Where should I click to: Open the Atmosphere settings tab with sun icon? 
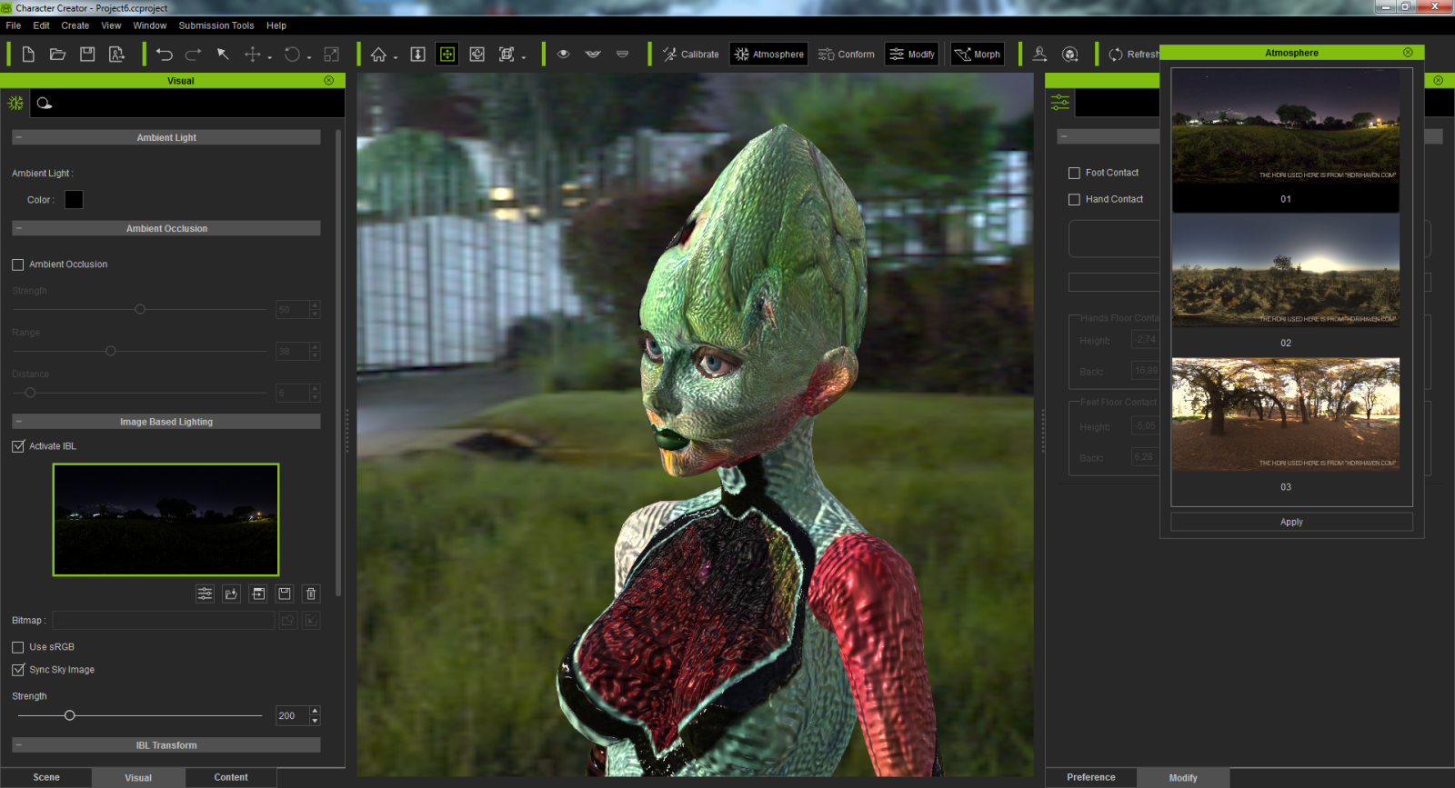(x=15, y=103)
